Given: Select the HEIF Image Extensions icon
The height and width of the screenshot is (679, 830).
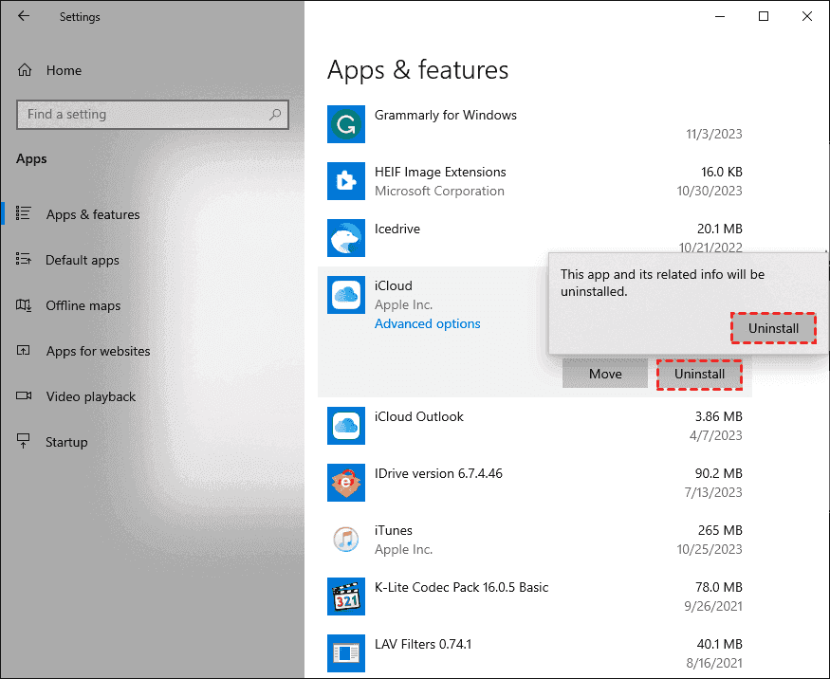Looking at the screenshot, I should [345, 181].
